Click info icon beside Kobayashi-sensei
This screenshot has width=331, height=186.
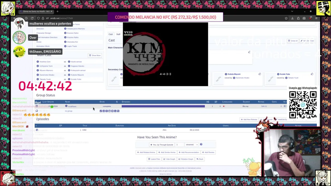pos(69,71)
